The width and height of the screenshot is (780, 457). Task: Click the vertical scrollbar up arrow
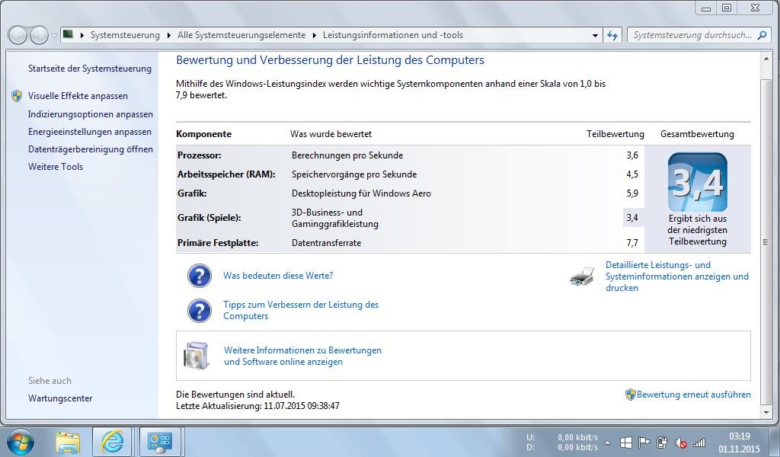tap(766, 59)
